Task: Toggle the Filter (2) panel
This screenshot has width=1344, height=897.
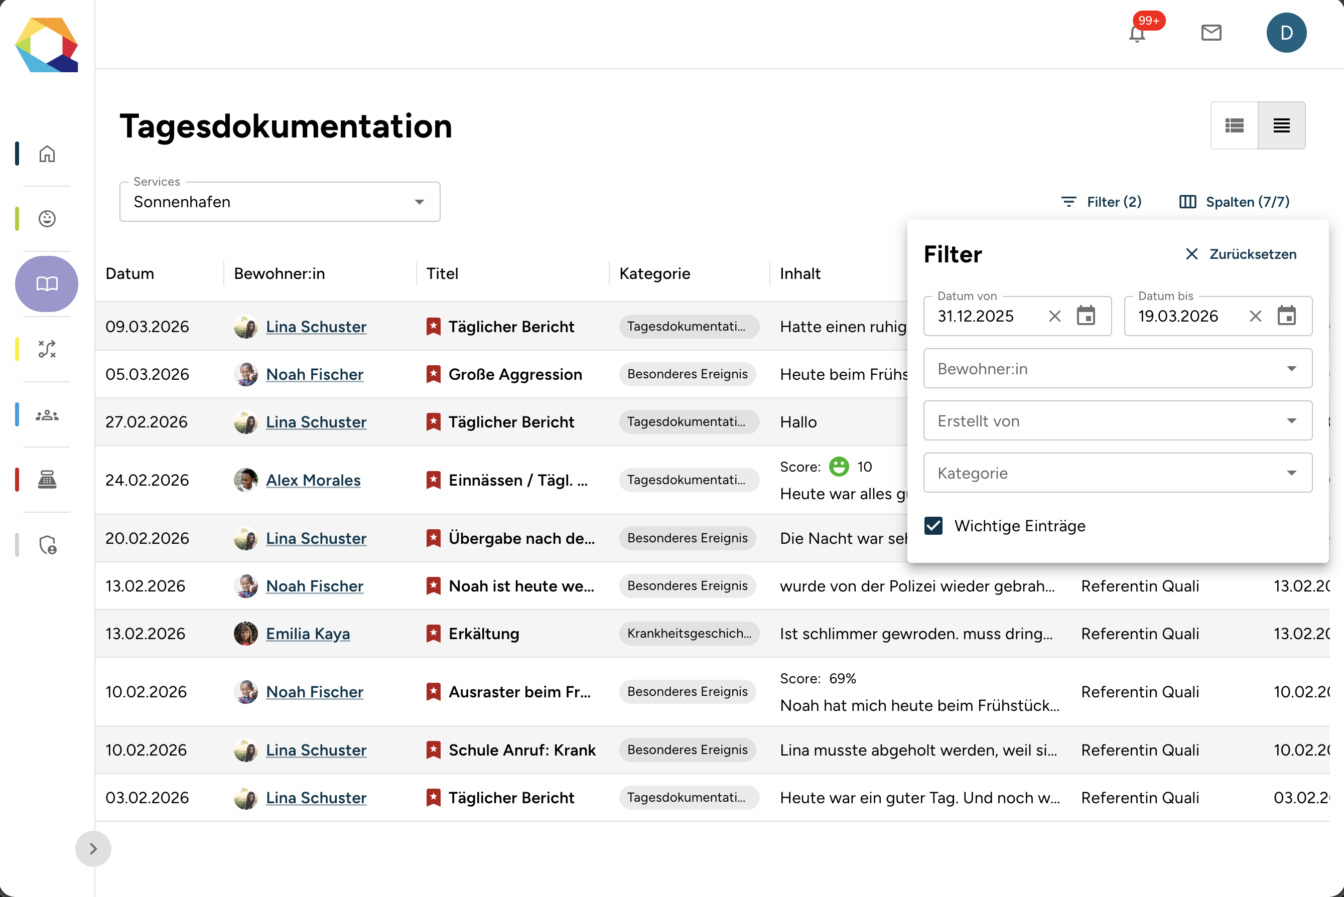Action: [x=1101, y=202]
